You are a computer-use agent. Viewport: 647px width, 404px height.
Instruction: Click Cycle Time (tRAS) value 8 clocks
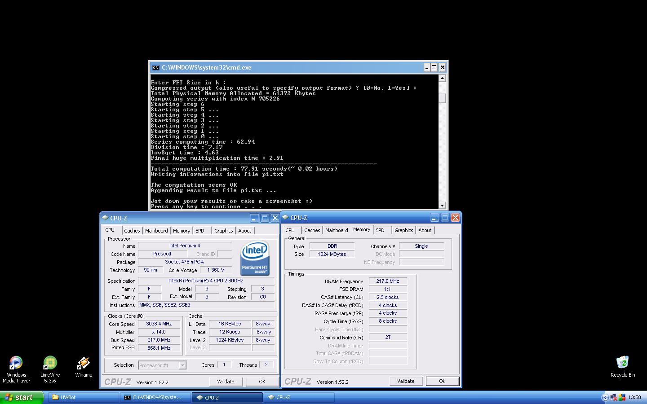[388, 321]
